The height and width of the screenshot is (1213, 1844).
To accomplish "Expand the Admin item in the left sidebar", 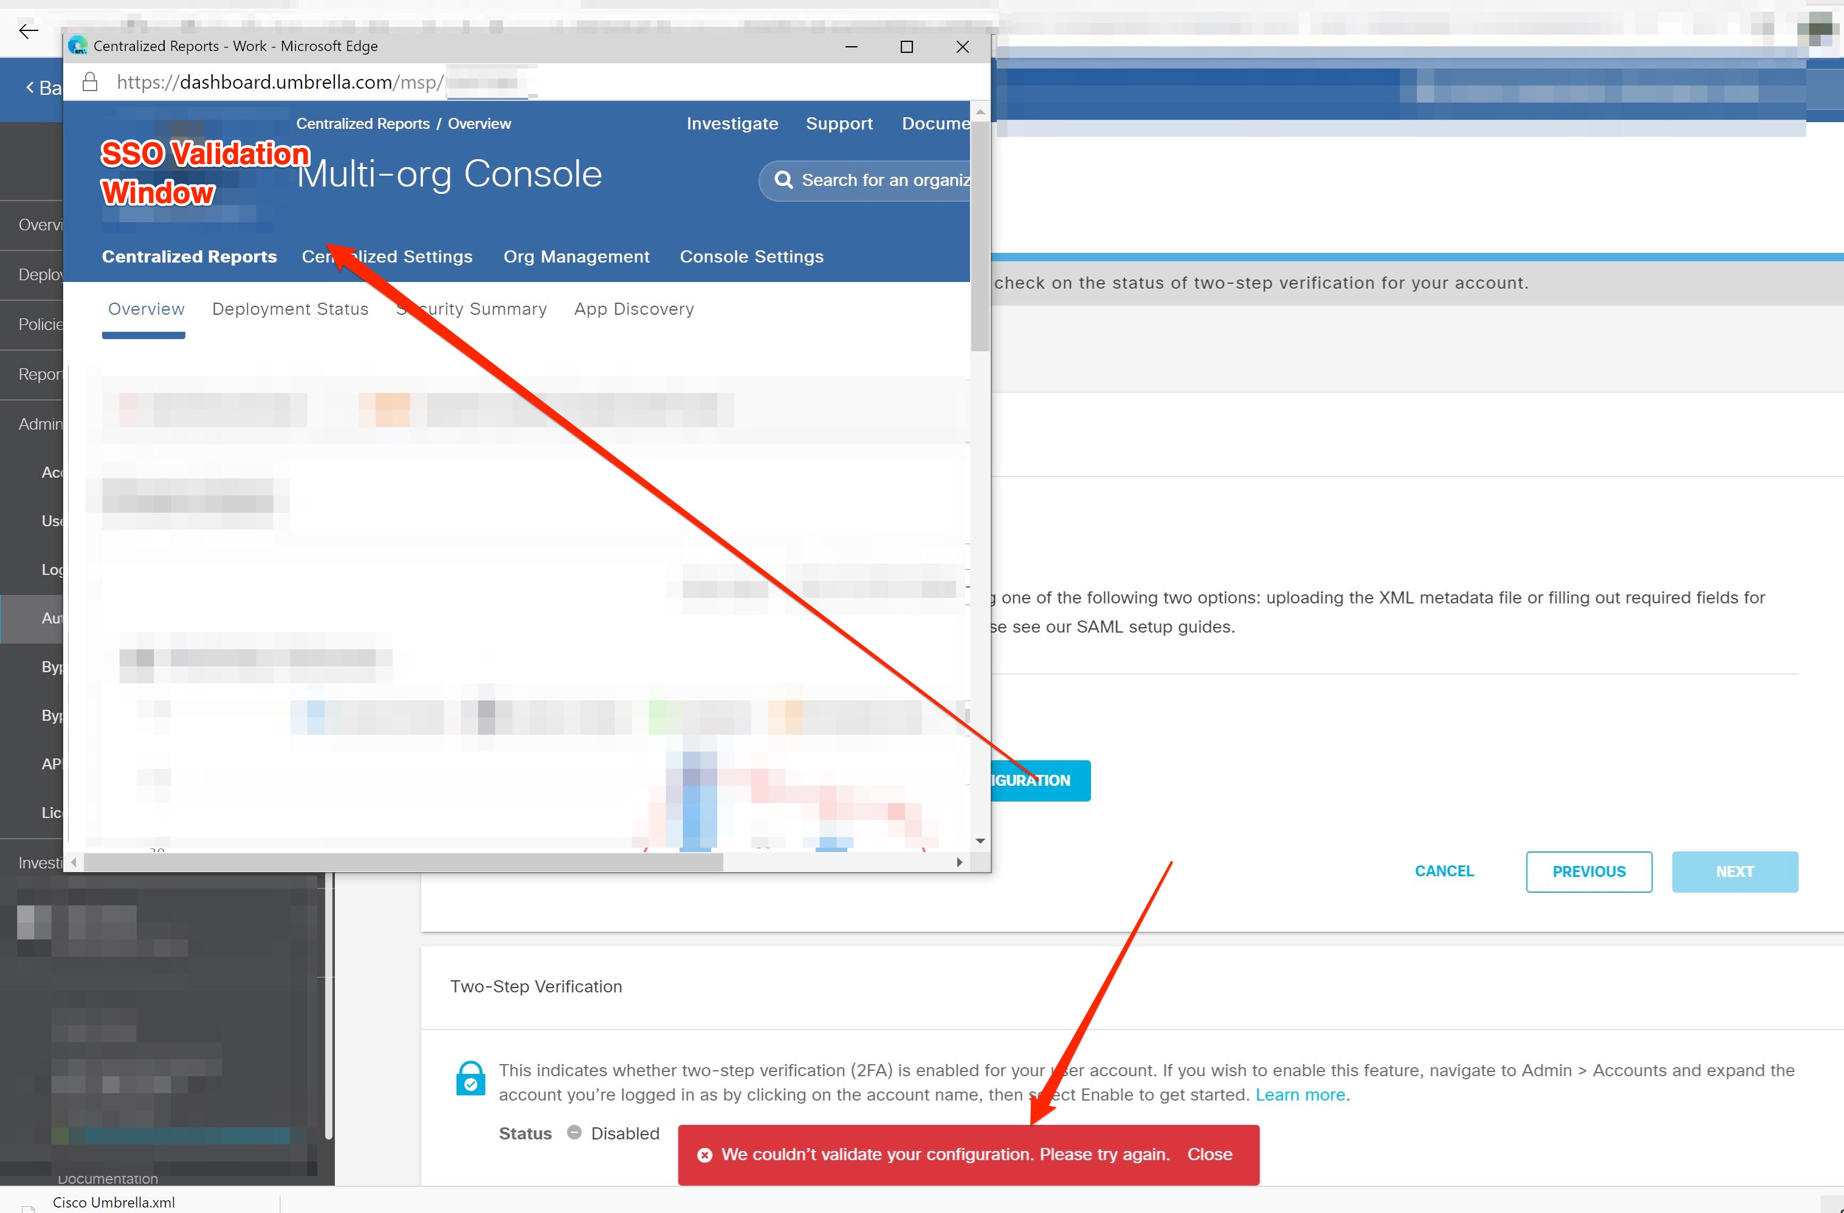I will point(32,424).
